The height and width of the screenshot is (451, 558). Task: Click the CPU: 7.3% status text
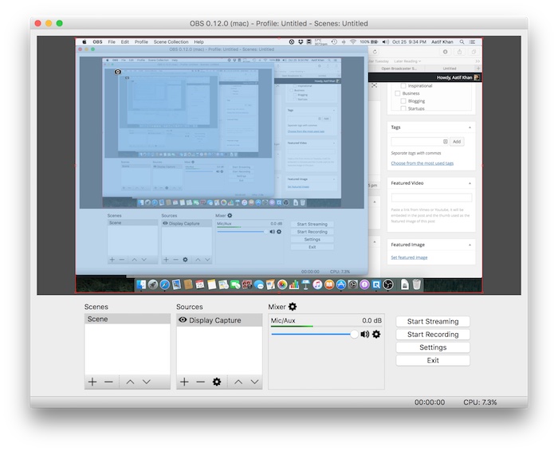[x=480, y=402]
